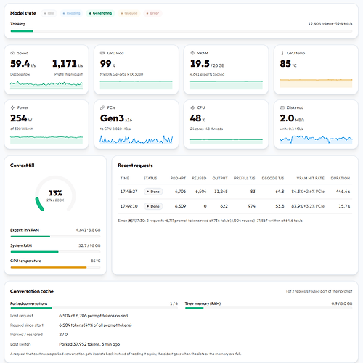Click the VRAM HIT RATE column header
This screenshot has height=363, width=363.
click(311, 179)
